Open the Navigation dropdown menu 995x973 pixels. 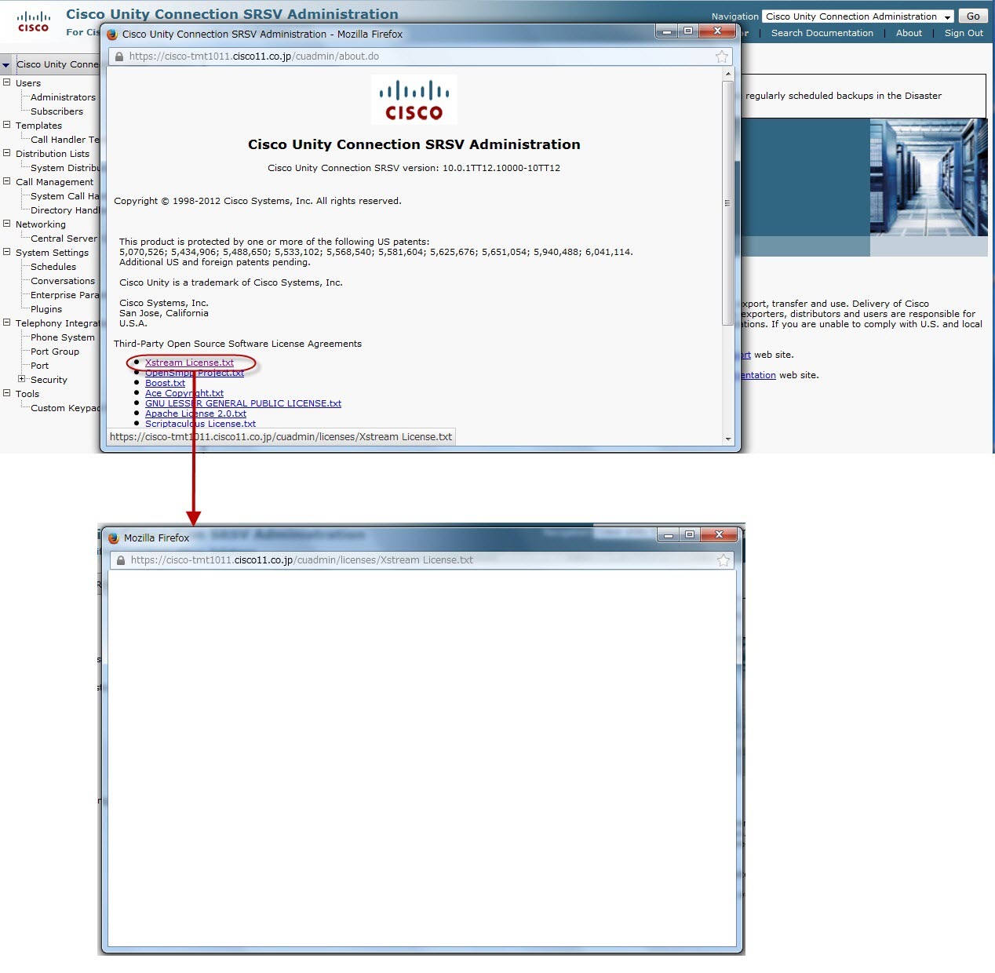(948, 16)
